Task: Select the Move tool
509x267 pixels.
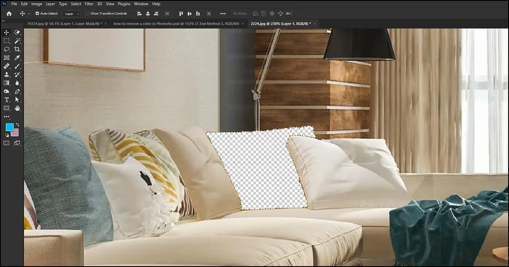Action: tap(6, 32)
